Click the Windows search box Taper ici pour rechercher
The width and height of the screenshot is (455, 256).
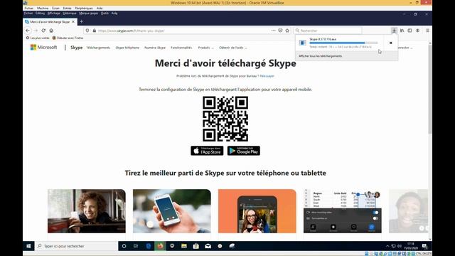[x=76, y=246]
